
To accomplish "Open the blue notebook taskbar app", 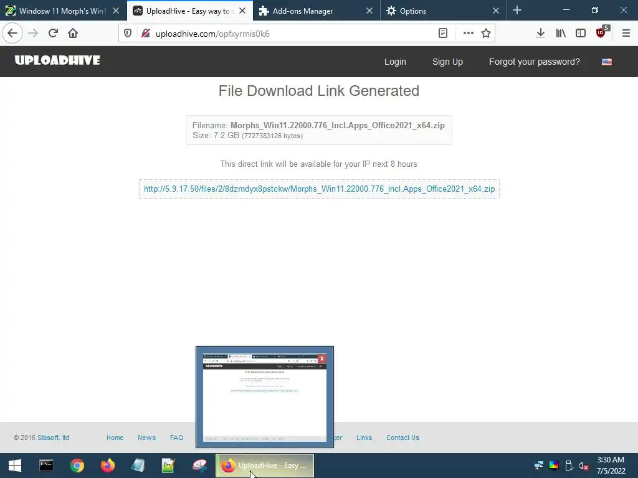I will [138, 466].
